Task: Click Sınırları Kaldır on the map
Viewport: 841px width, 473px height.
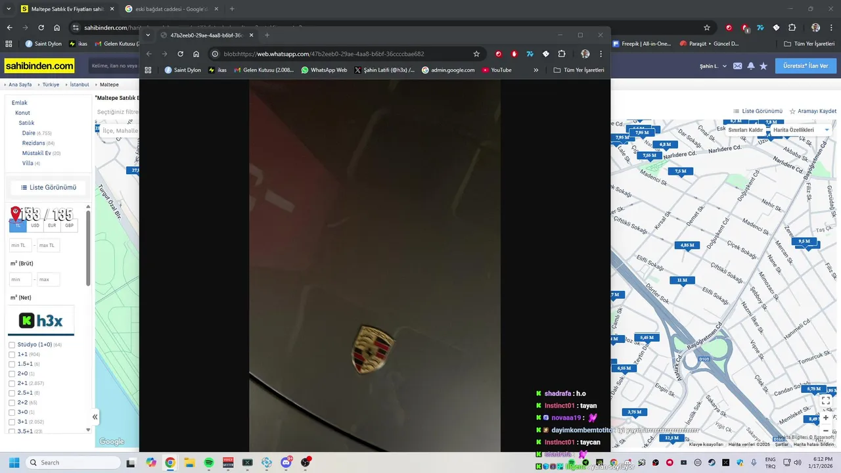Action: 746,130
